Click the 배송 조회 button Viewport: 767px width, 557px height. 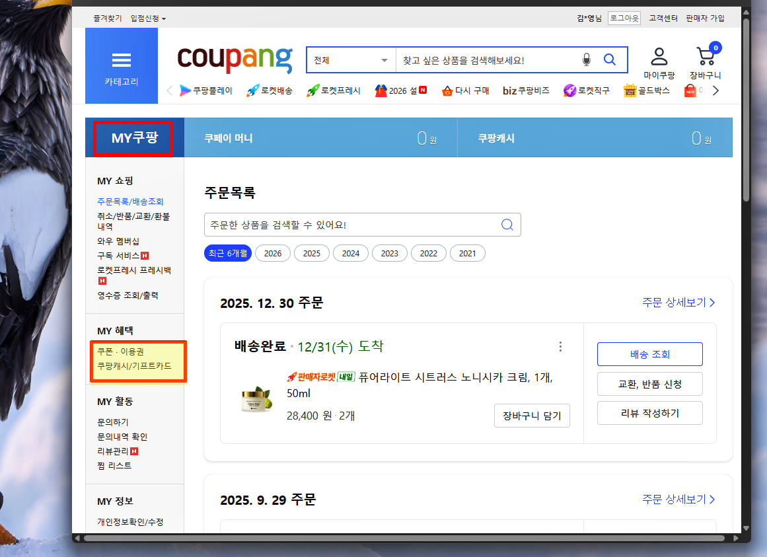pos(649,354)
